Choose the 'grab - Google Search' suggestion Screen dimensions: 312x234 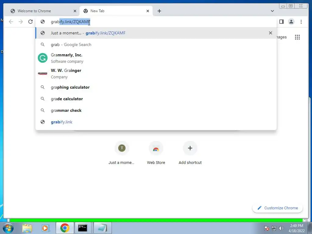tap(156, 44)
